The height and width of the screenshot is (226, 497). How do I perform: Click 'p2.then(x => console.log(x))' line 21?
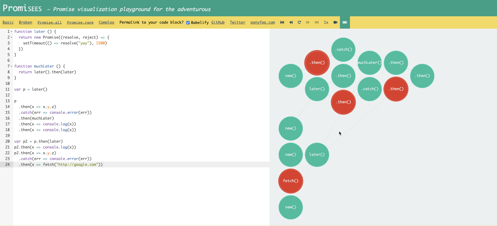click(x=45, y=147)
